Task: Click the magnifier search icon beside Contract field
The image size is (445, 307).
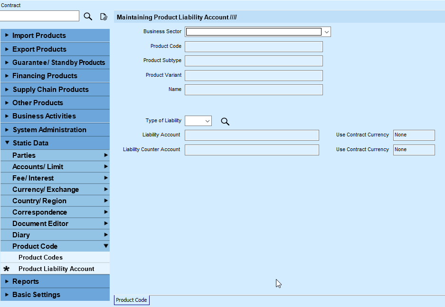Action: coord(88,17)
